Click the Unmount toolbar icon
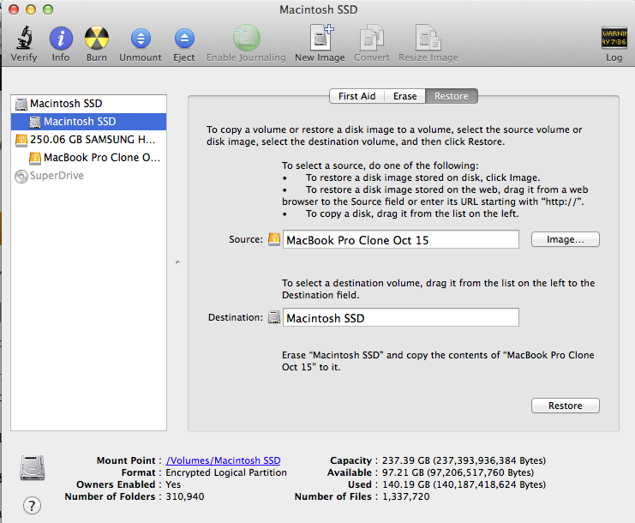The width and height of the screenshot is (635, 523). 141,39
